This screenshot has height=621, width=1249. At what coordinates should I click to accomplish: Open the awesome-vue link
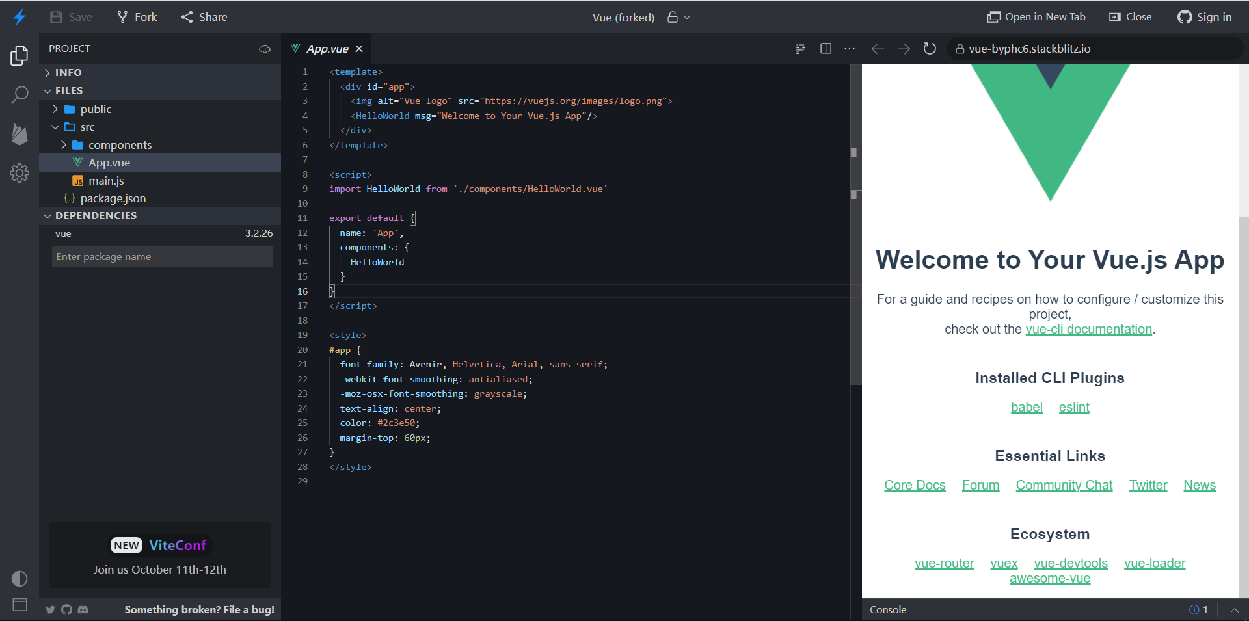tap(1050, 578)
